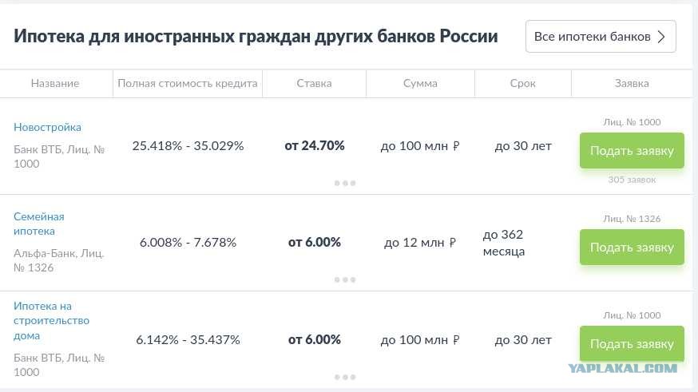This screenshot has width=698, height=392.
Task: Expand details dots under Семейная ипотека row
Action: tap(345, 279)
